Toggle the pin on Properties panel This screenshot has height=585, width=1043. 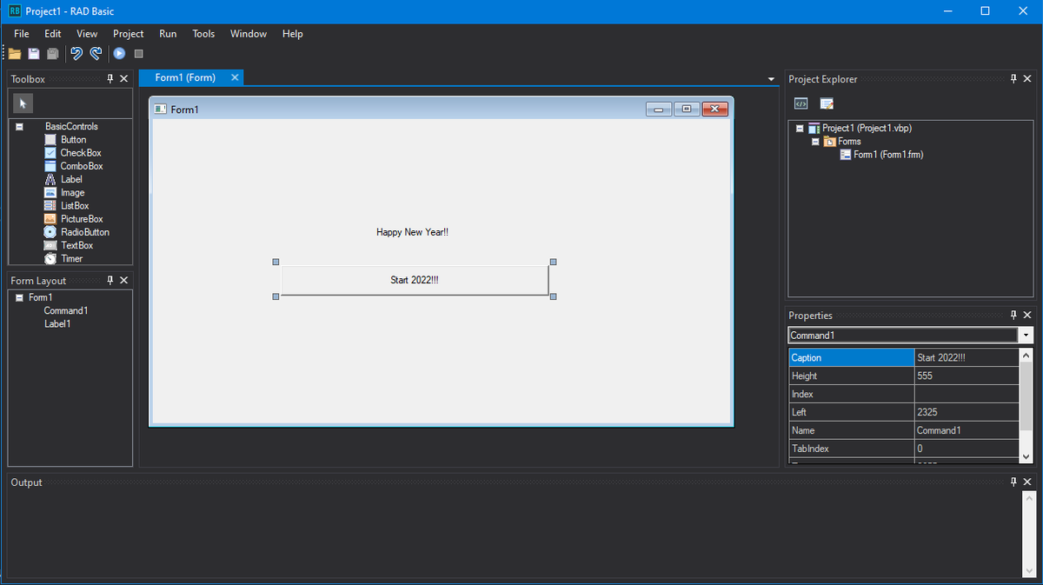click(1013, 316)
